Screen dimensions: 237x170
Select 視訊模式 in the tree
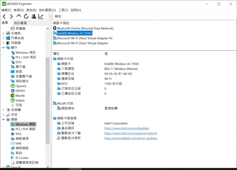(22, 81)
